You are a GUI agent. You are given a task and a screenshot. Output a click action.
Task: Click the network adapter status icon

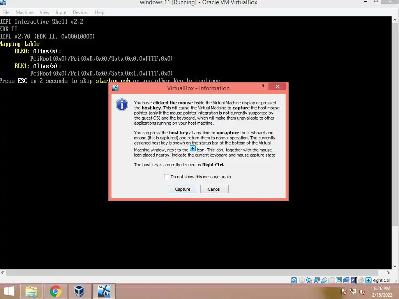(x=316, y=280)
